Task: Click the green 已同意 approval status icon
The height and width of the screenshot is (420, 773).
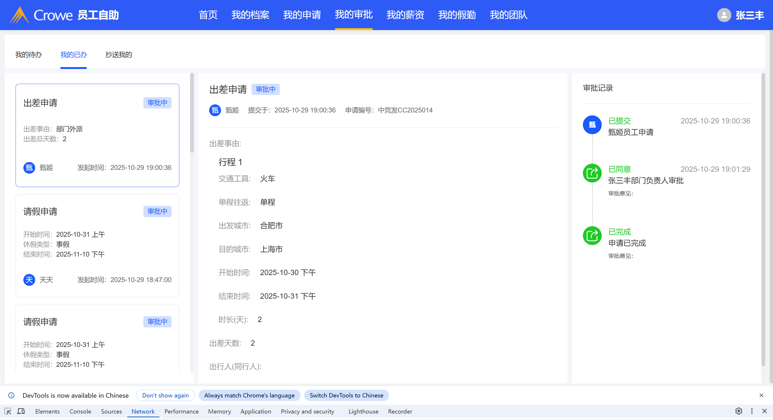Action: click(x=592, y=173)
